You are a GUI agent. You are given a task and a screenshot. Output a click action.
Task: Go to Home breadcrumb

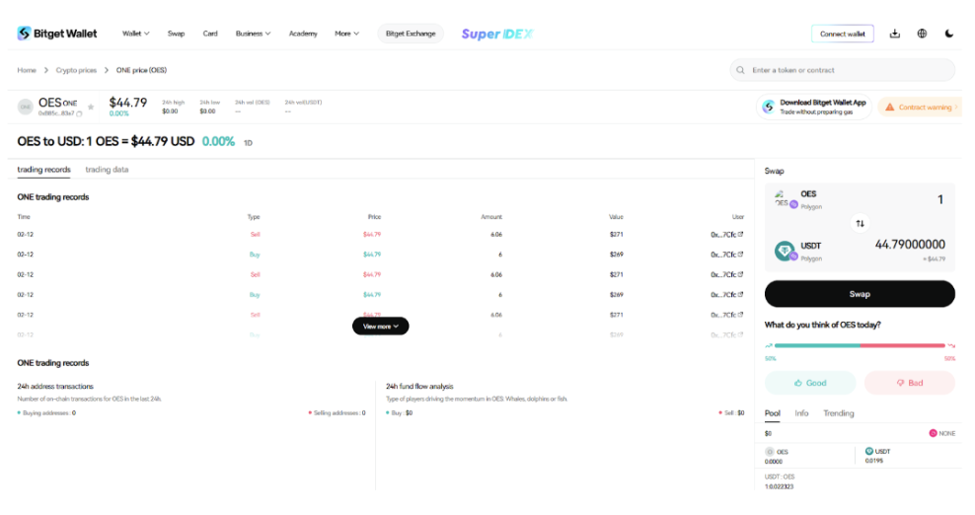27,70
